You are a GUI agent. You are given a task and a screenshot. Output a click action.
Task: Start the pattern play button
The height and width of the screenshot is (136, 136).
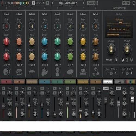(x=33, y=3)
